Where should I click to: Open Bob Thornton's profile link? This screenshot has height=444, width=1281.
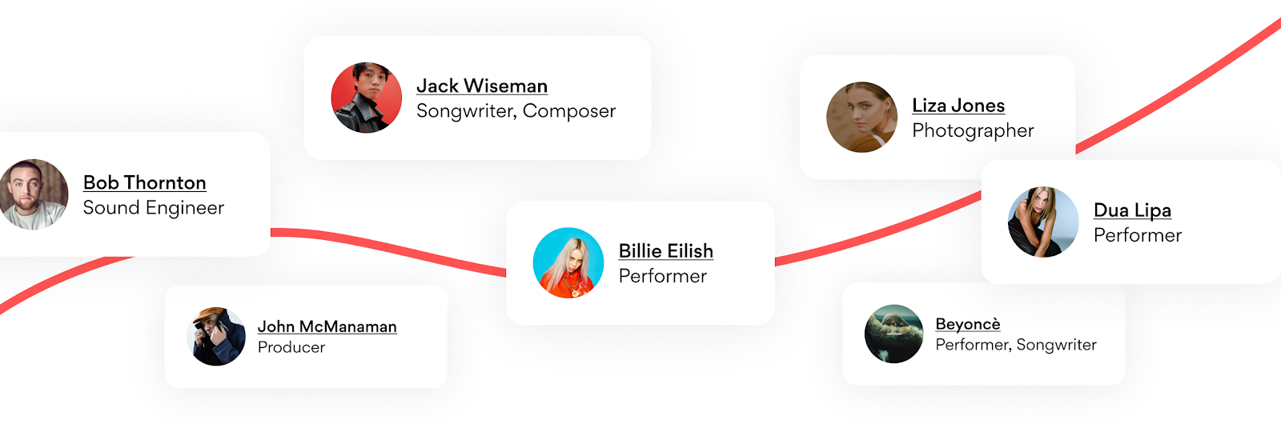click(x=145, y=183)
